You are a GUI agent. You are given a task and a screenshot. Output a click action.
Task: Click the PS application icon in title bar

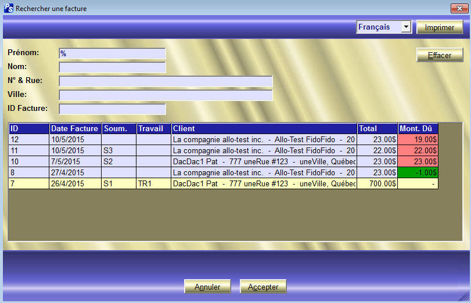click(8, 8)
